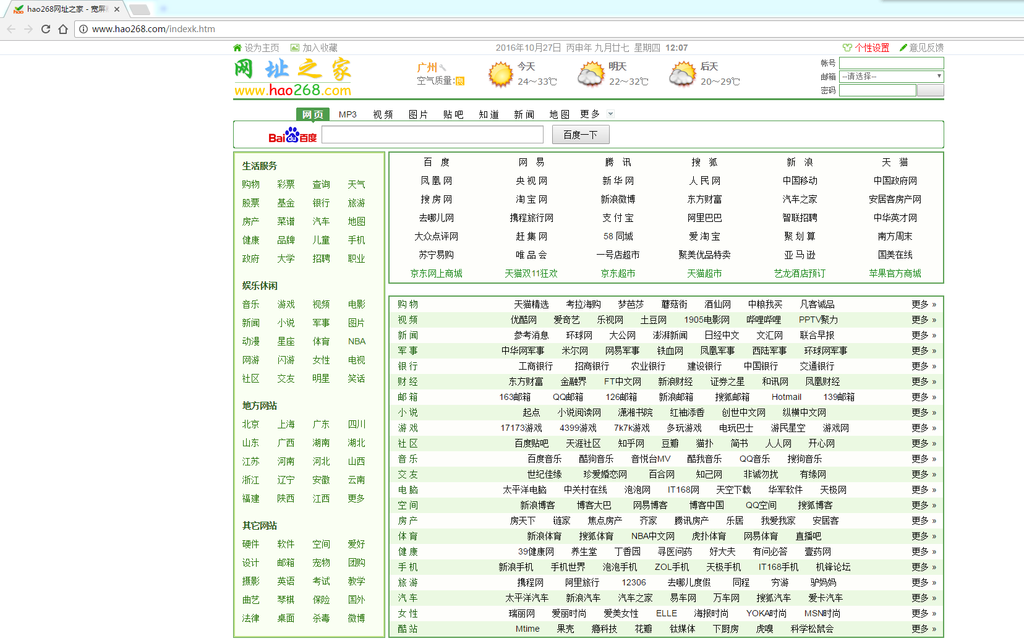This screenshot has width=1024, height=641.
Task: Open a new browser tab
Action: (139, 9)
